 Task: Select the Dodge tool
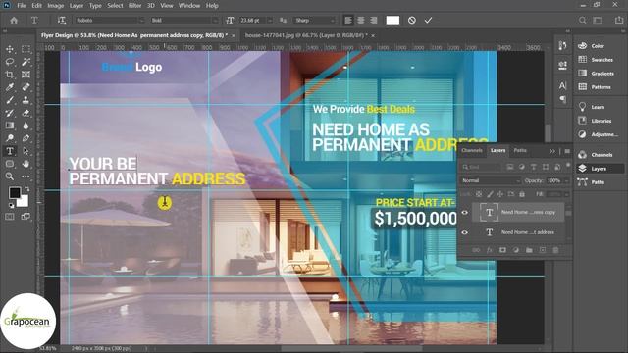click(10, 138)
